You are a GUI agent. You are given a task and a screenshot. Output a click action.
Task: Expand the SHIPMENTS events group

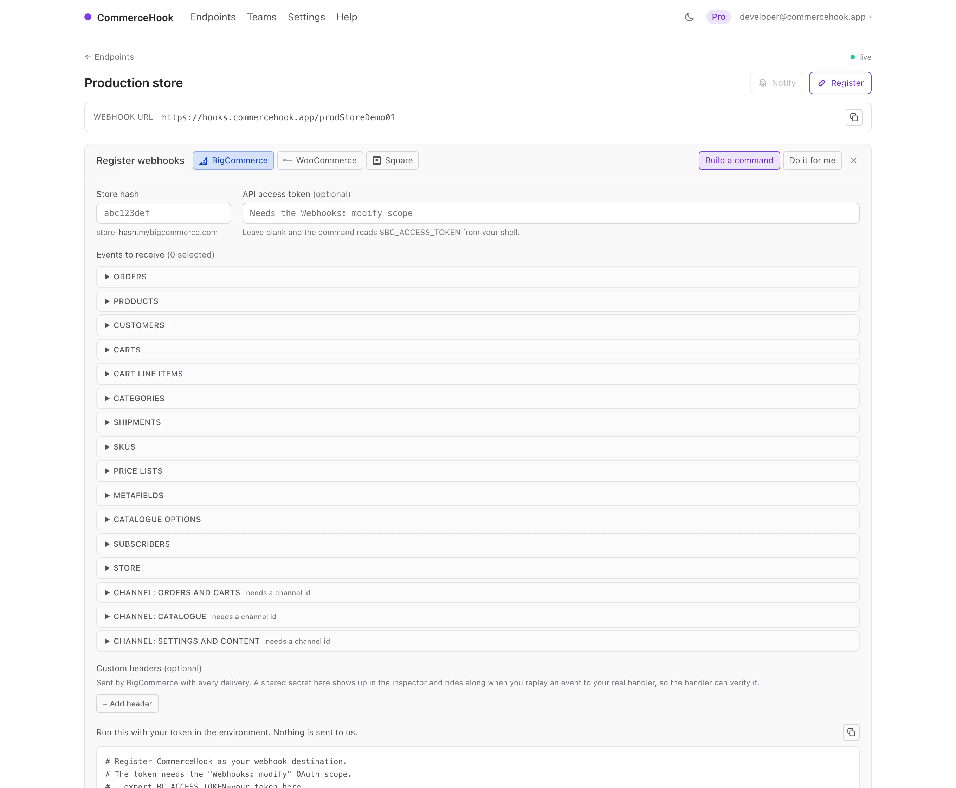pos(478,422)
